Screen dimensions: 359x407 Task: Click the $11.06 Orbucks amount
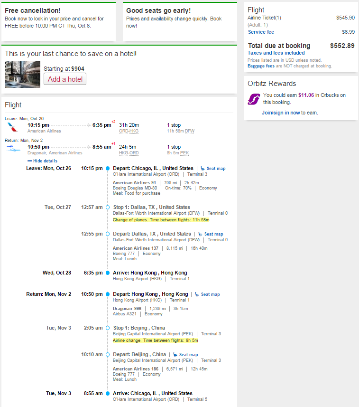[306, 95]
